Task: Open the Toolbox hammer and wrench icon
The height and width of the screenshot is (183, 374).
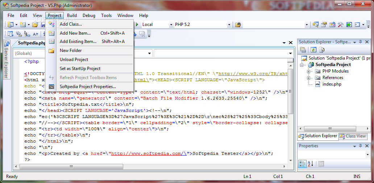Action: click(x=340, y=25)
